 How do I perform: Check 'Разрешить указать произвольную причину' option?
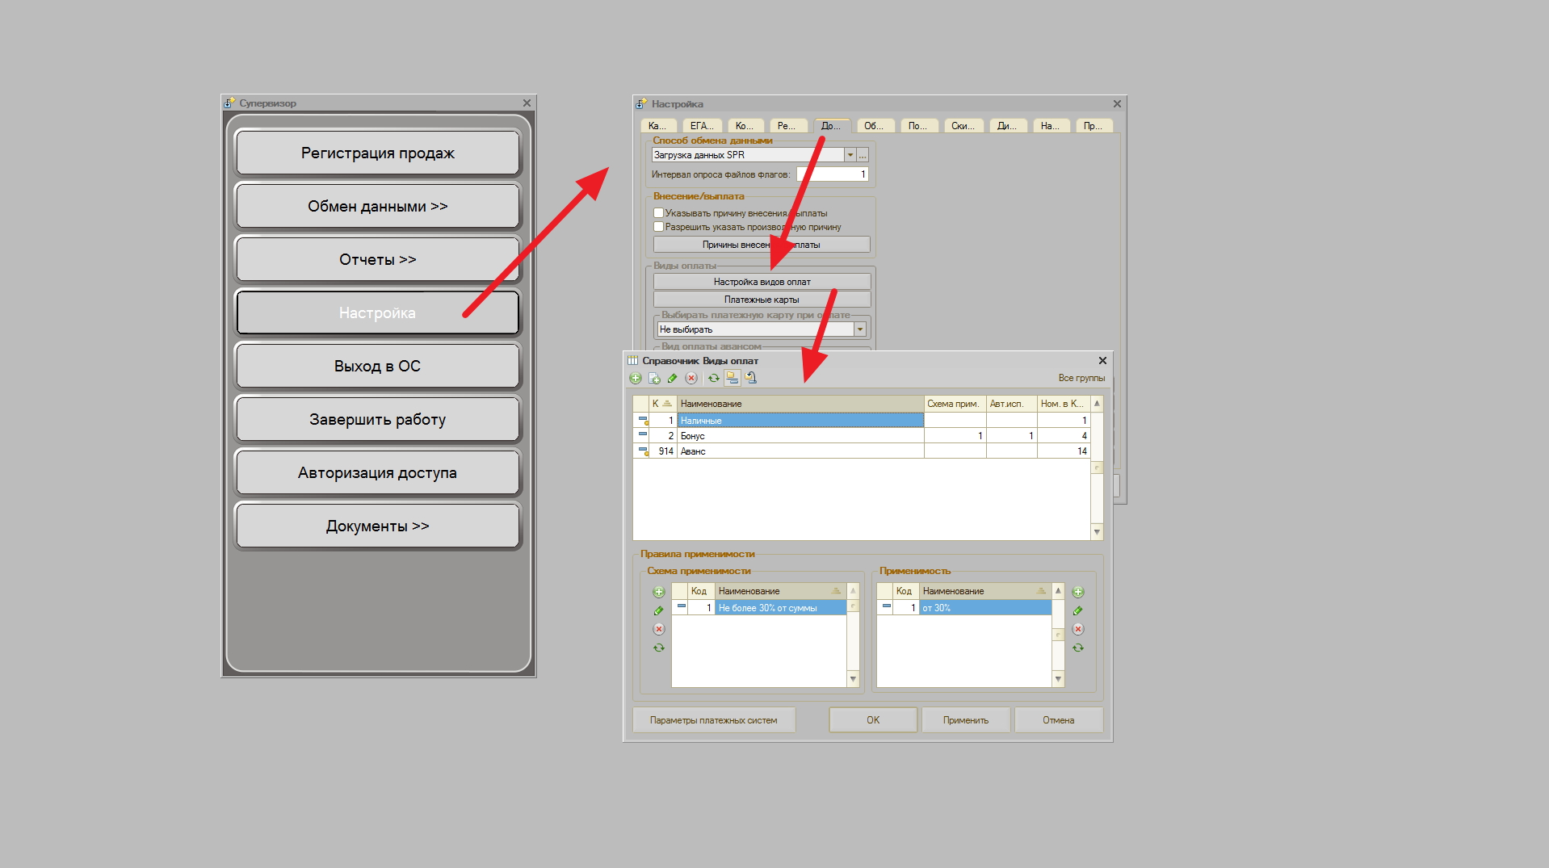coord(658,227)
